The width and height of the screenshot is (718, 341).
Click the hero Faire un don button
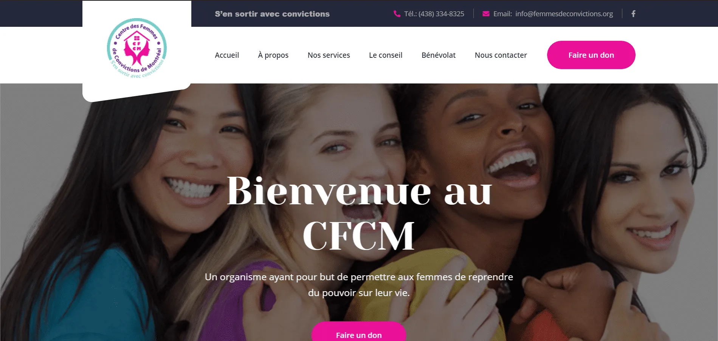(x=358, y=332)
